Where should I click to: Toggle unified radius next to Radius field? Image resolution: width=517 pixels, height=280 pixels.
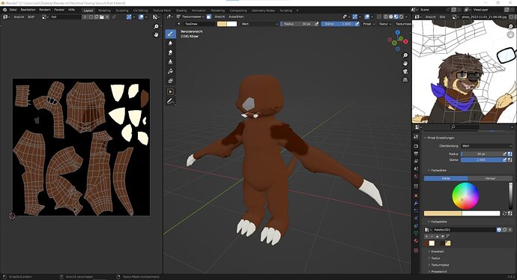[x=510, y=153]
